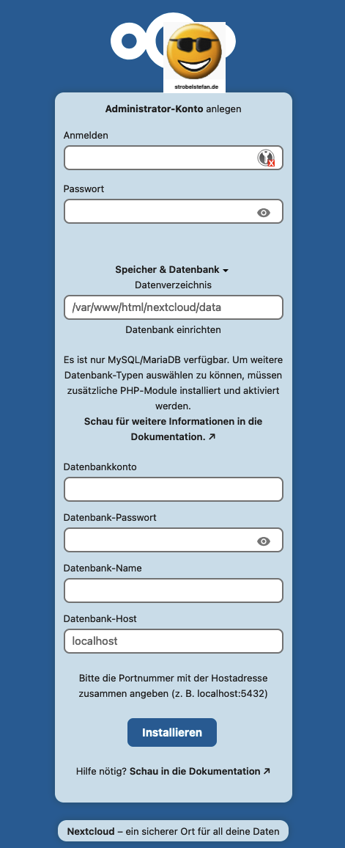Click the Installieren button
Image resolution: width=345 pixels, height=848 pixels.
pyautogui.click(x=172, y=732)
